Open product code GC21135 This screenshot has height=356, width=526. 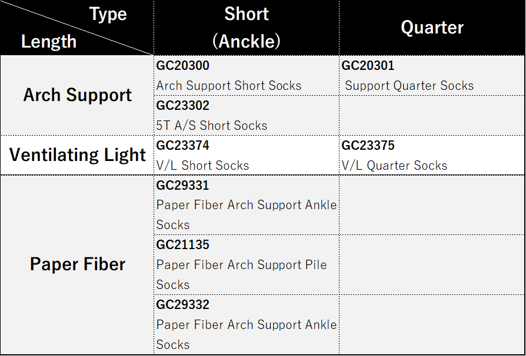tap(183, 245)
